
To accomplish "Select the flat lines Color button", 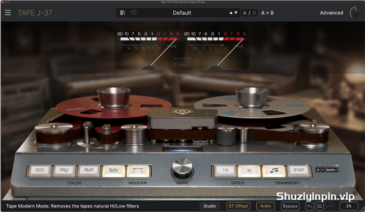I will point(40,170).
